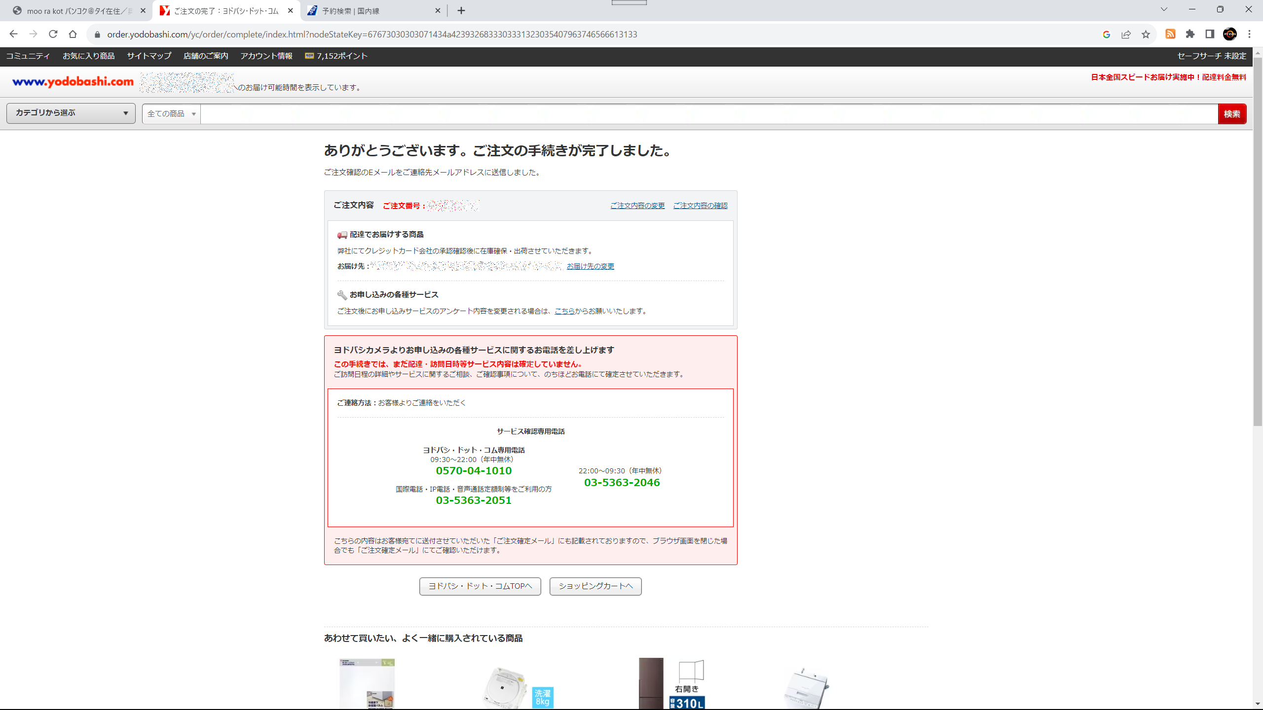Open the white washing machine thumbnail
Image resolution: width=1263 pixels, height=710 pixels.
pyautogui.click(x=806, y=689)
